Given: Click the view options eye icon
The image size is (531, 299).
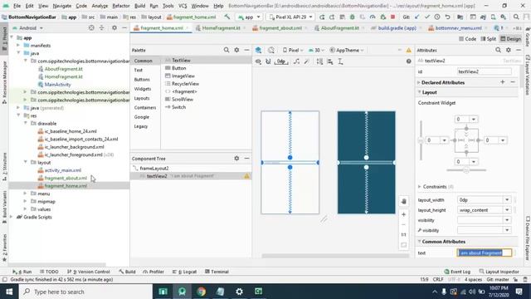Looking at the screenshot, I should coord(258,61).
